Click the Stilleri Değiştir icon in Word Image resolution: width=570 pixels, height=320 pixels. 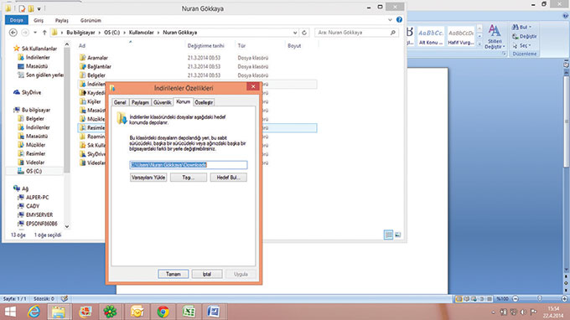[x=495, y=36]
